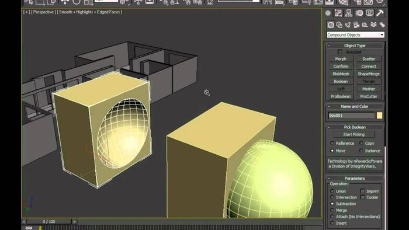This screenshot has height=230, width=409.
Task: Click the Box001 object name field
Action: (x=352, y=116)
